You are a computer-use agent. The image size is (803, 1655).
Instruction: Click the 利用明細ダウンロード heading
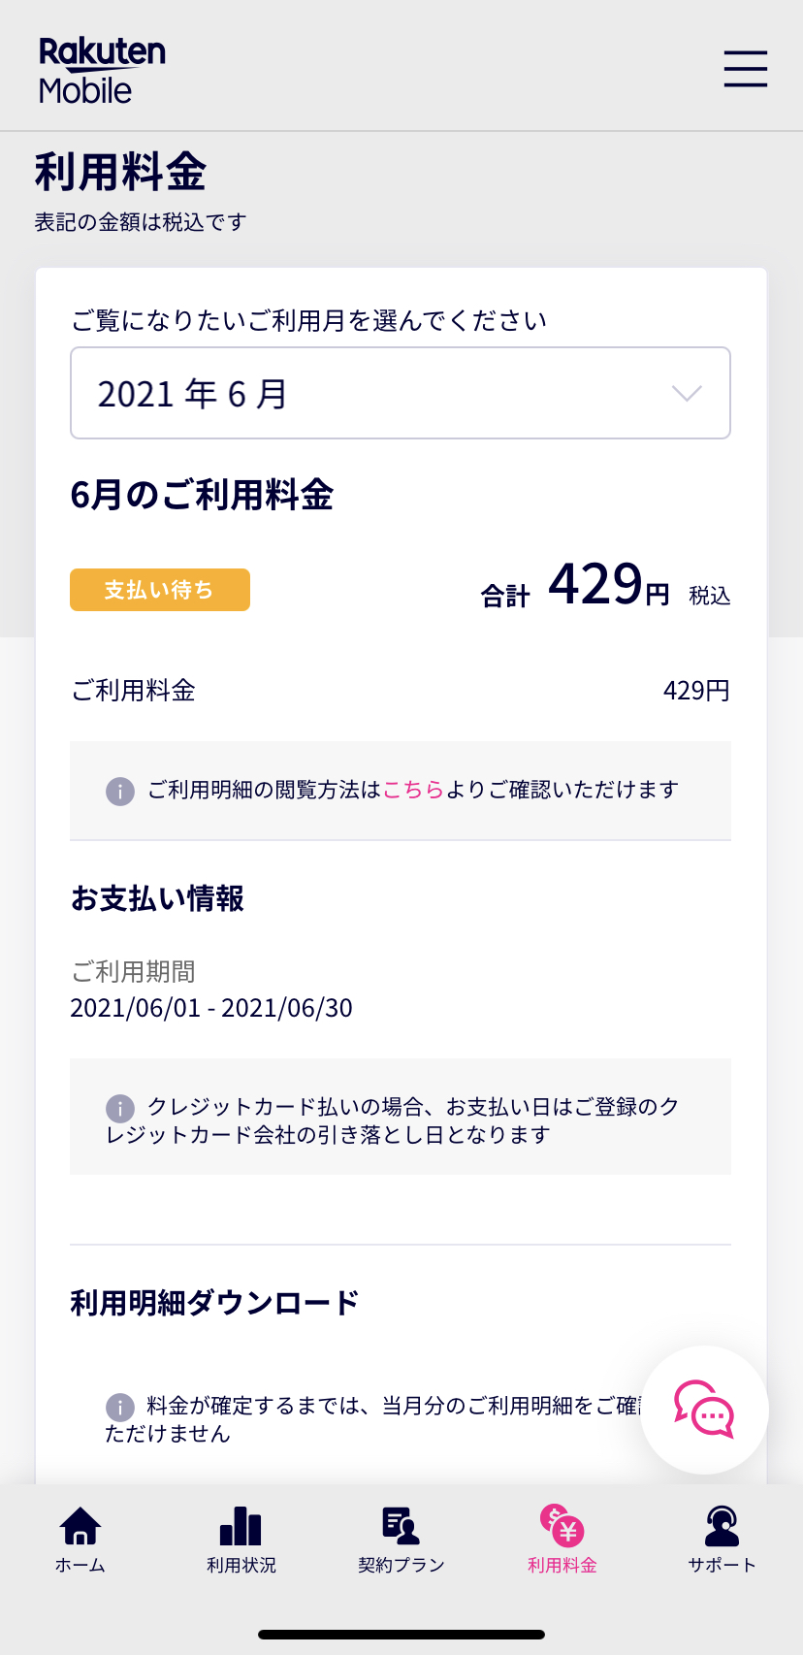[x=214, y=1302]
